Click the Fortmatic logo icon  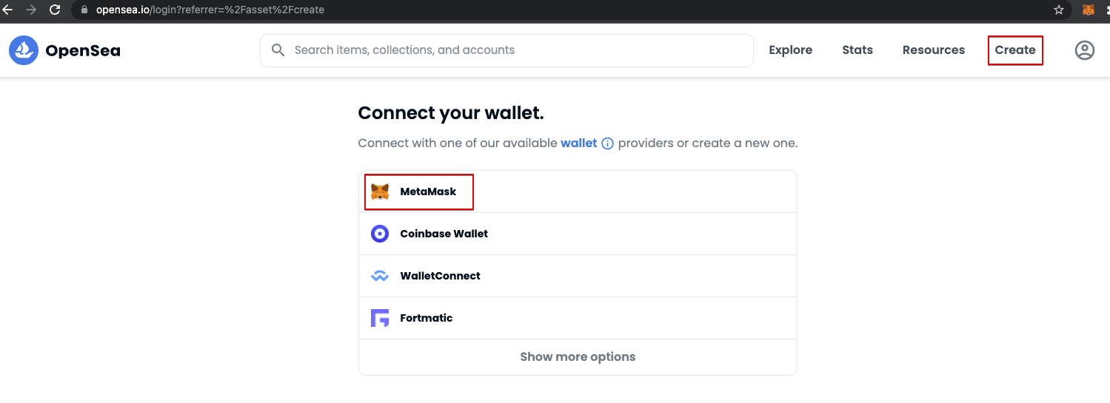click(x=380, y=318)
